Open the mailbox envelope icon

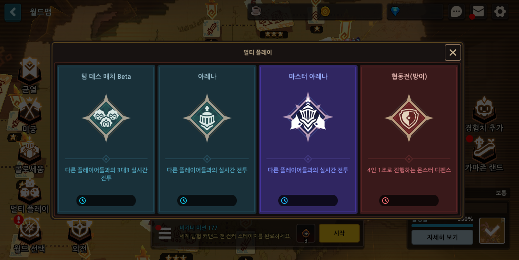pos(478,11)
